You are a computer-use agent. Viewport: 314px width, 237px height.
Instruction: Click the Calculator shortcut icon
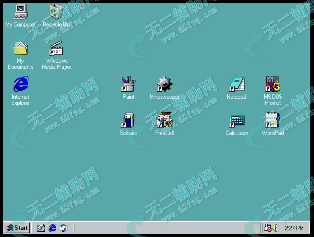click(237, 121)
